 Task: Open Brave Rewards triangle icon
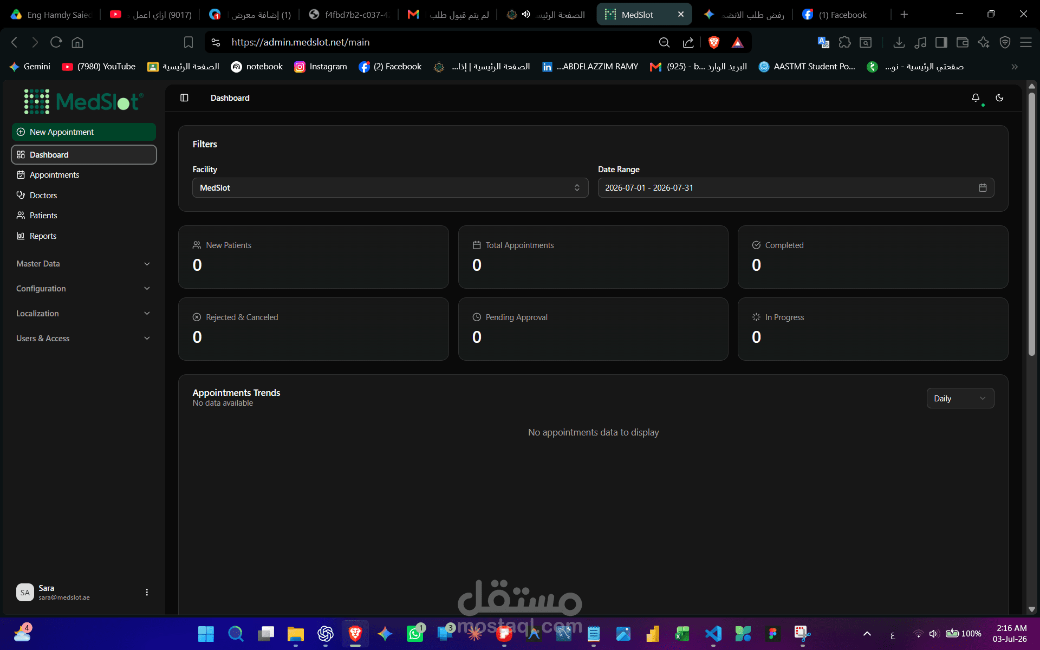737,42
